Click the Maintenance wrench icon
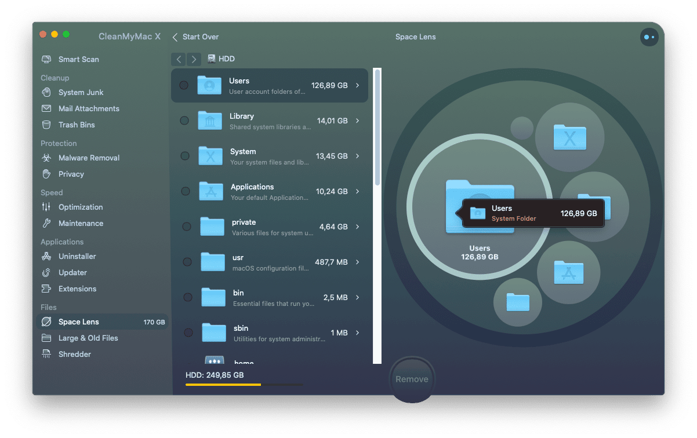The image size is (697, 438). (46, 224)
